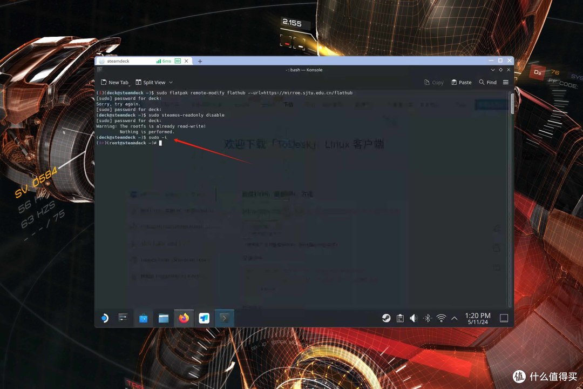
Task: Click the flatpak remote-modify command line
Action: coord(224,93)
